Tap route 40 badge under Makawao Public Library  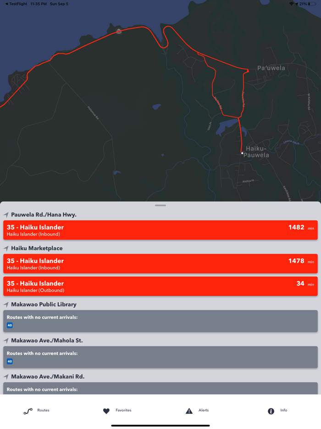point(10,325)
